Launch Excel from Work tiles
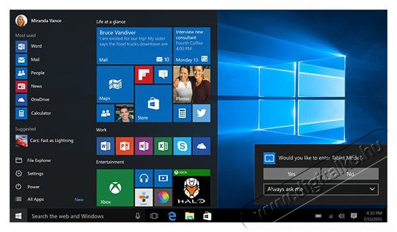The height and width of the screenshot is (232, 397). [x=163, y=146]
